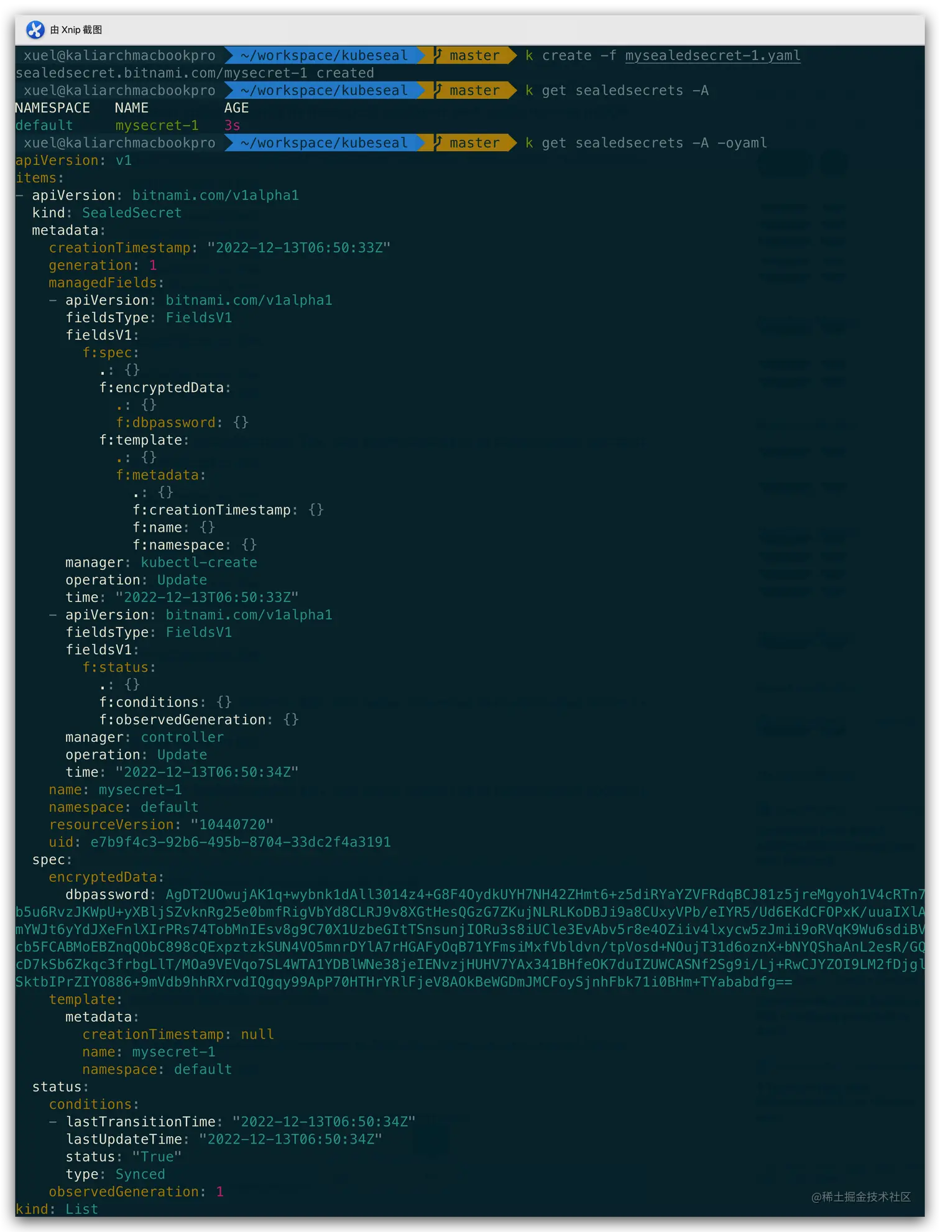Click the master branch segment on the second prompt
This screenshot has height=1232, width=940.
coord(474,90)
